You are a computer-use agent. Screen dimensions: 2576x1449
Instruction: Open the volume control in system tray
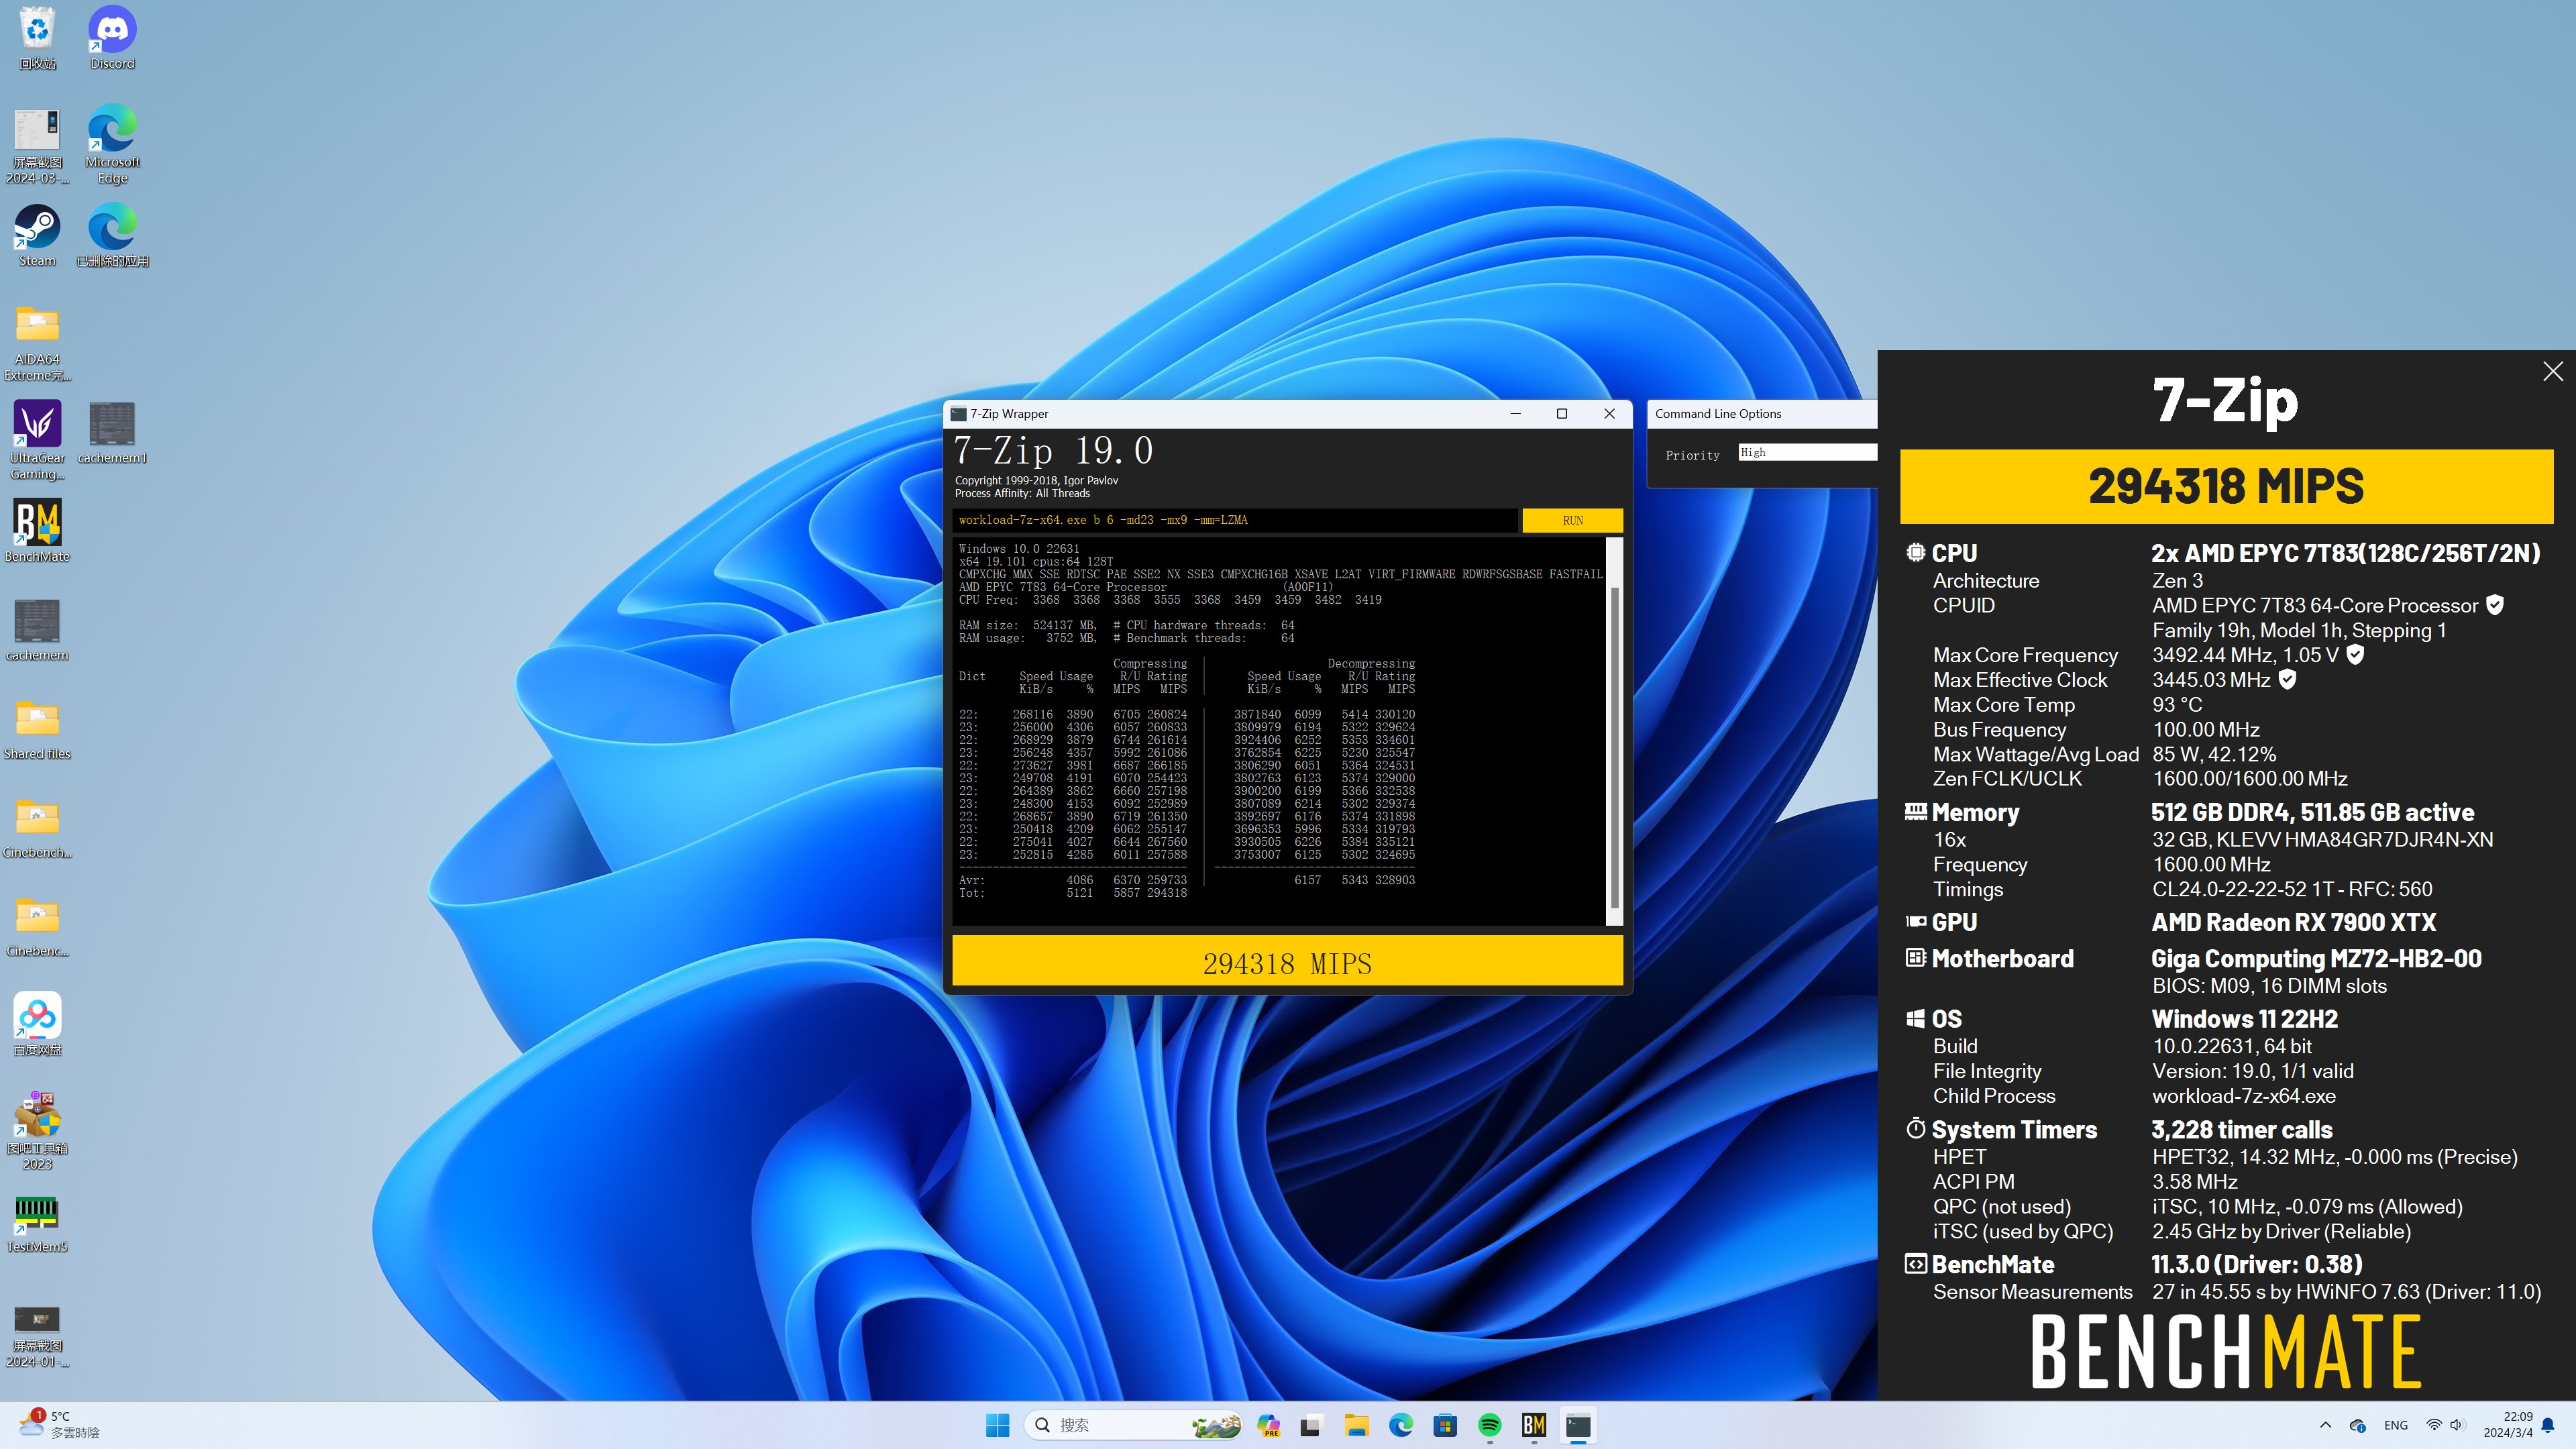(2457, 1425)
